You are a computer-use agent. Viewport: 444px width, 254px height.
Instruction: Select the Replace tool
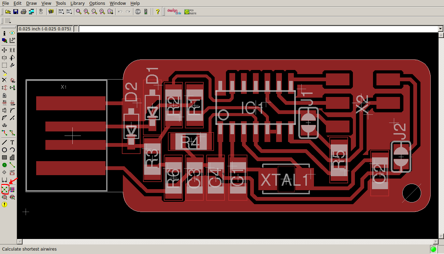[x=12, y=88]
